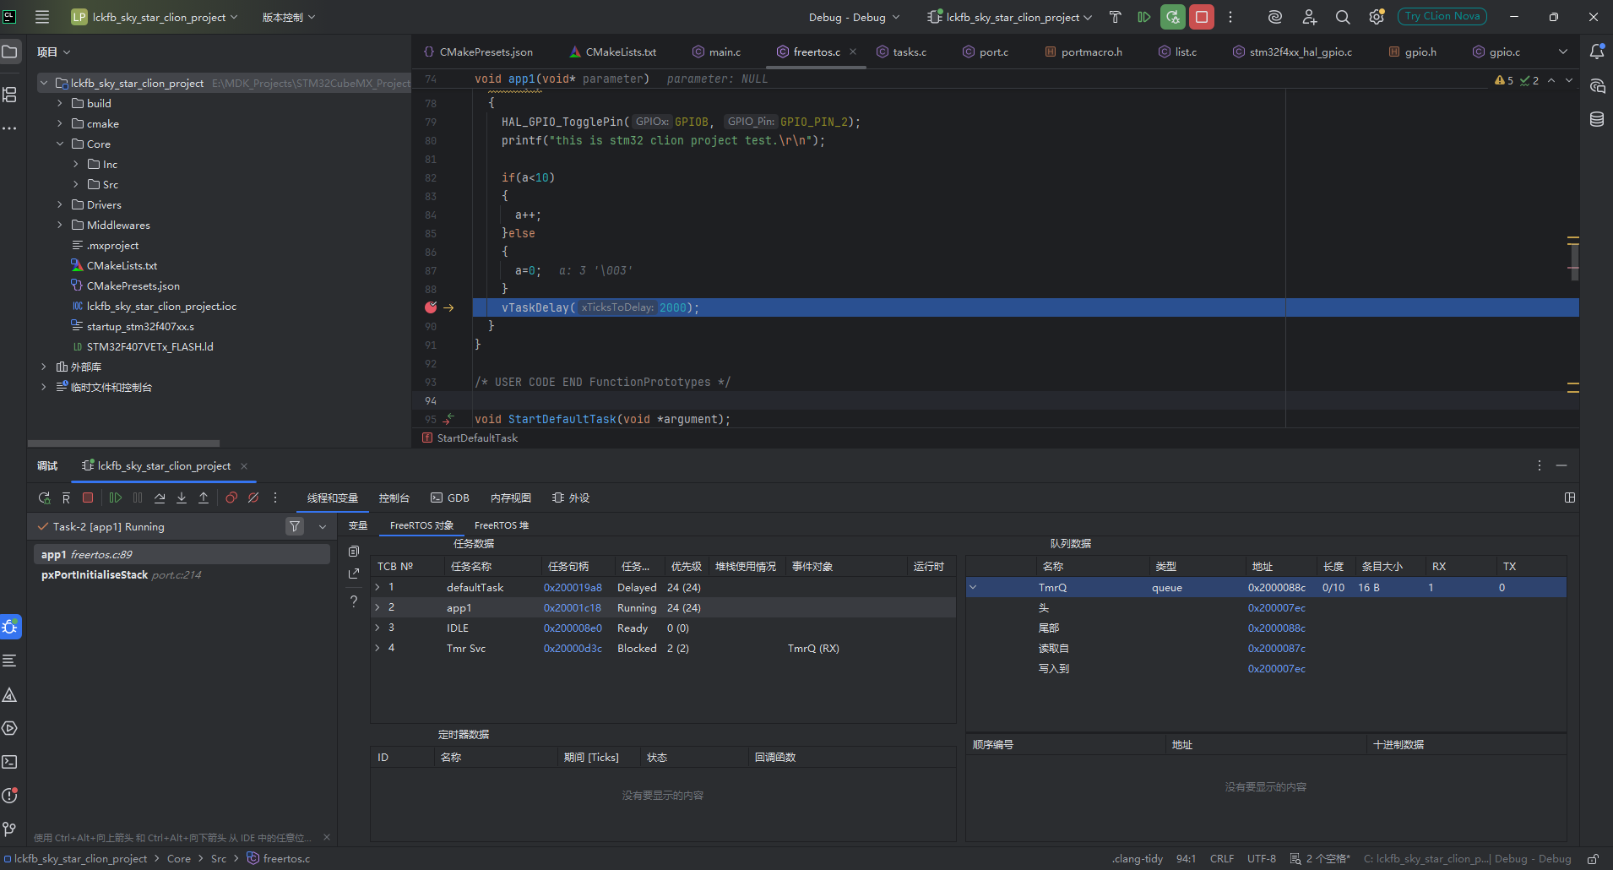Close the freertos.c editor tab
Screen dimensions: 1613x870
click(853, 52)
